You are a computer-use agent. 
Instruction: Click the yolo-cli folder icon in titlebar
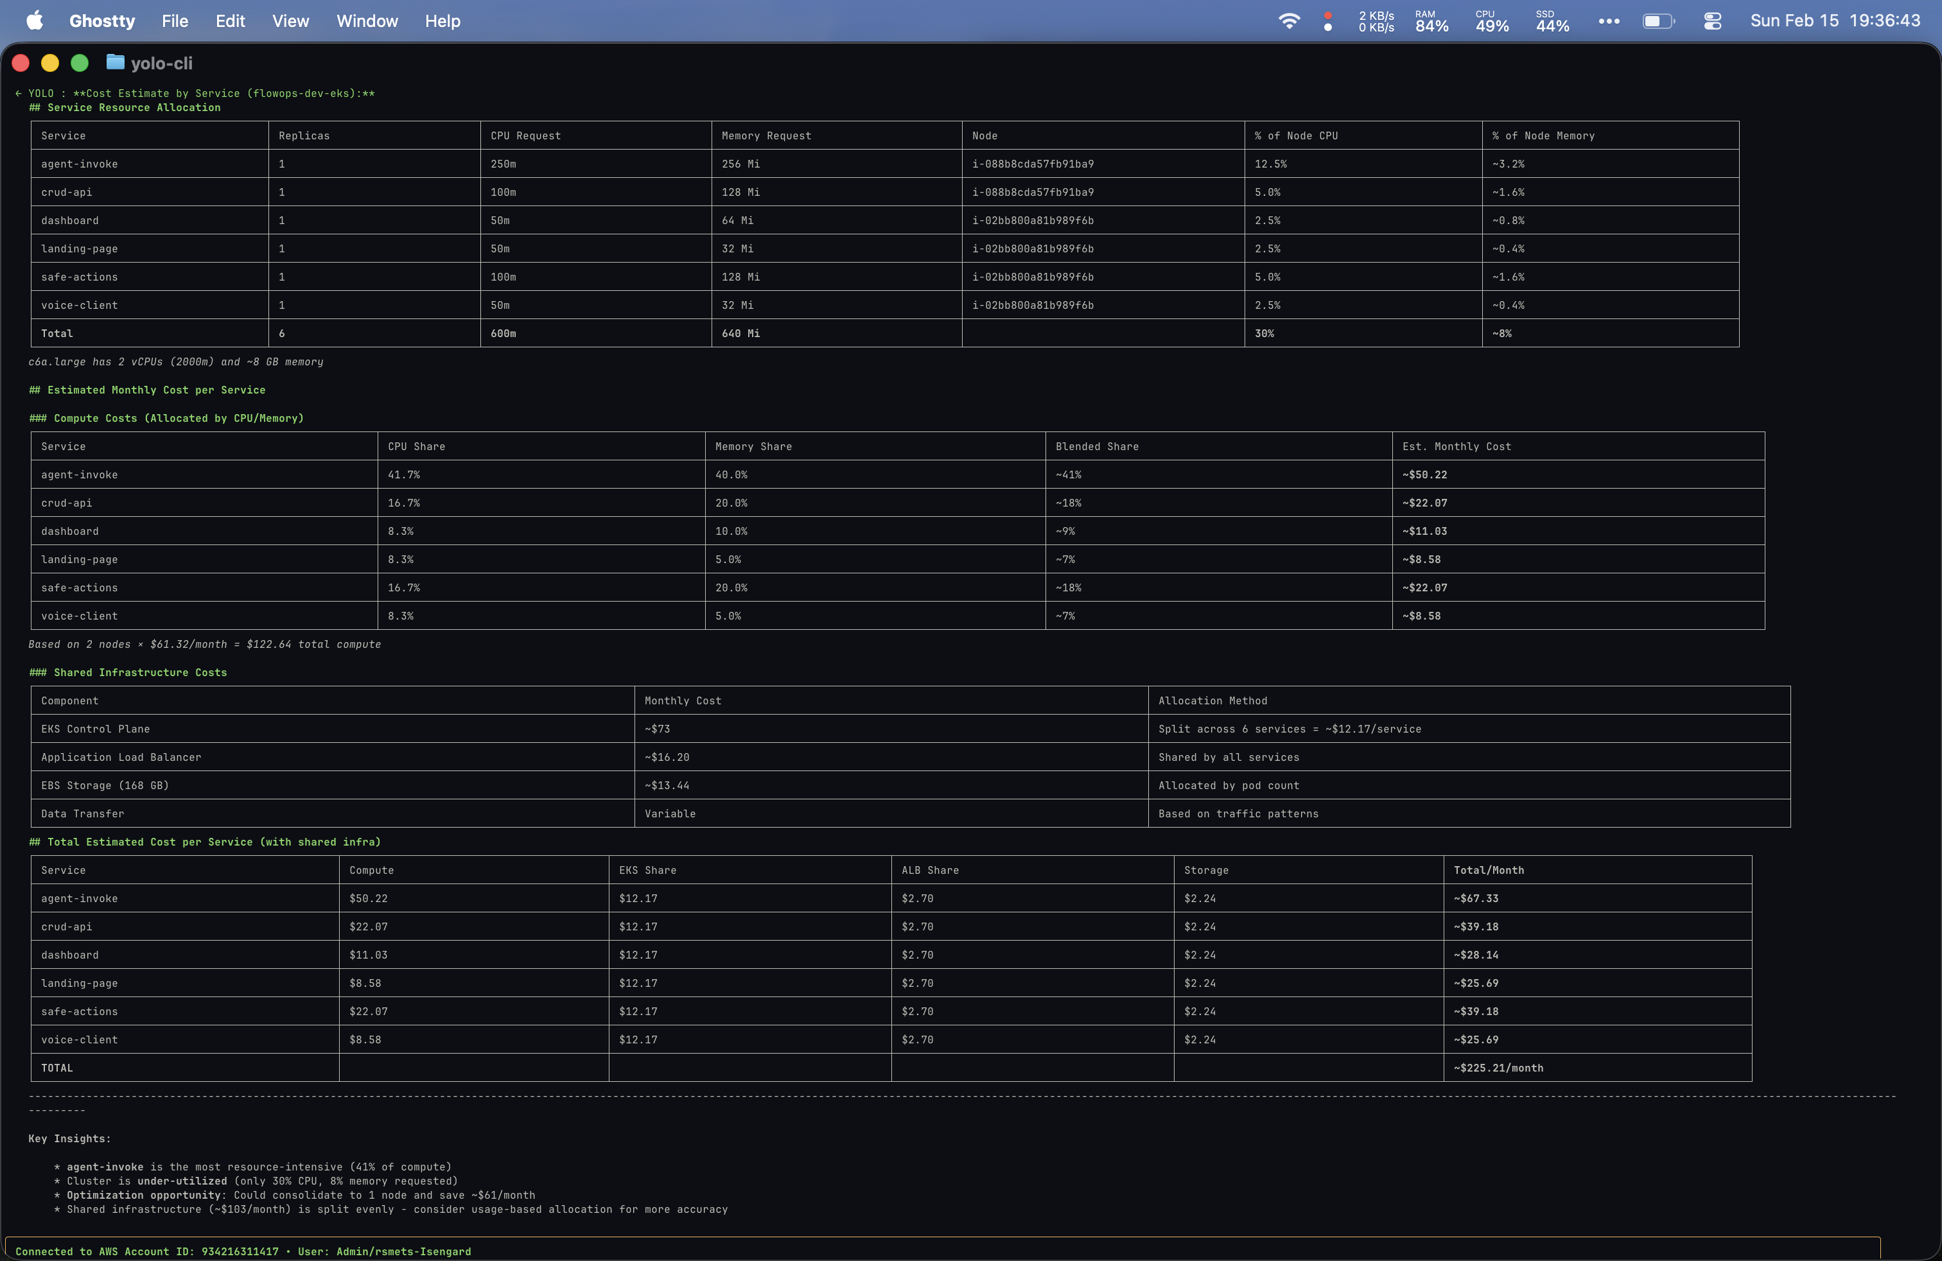click(114, 63)
